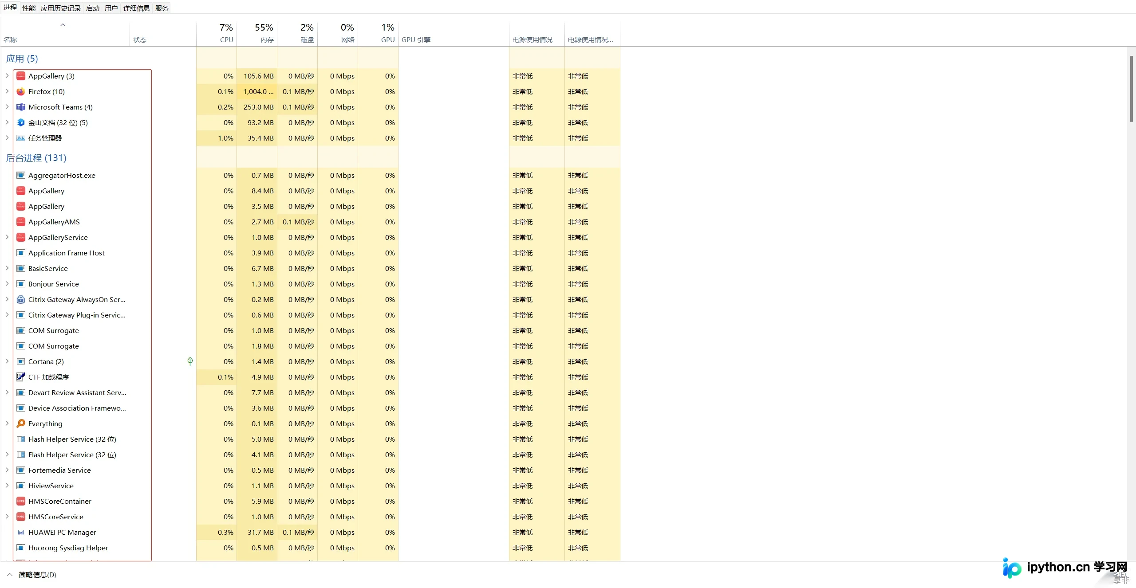Click the HMSCoreContainer icon

pyautogui.click(x=20, y=502)
